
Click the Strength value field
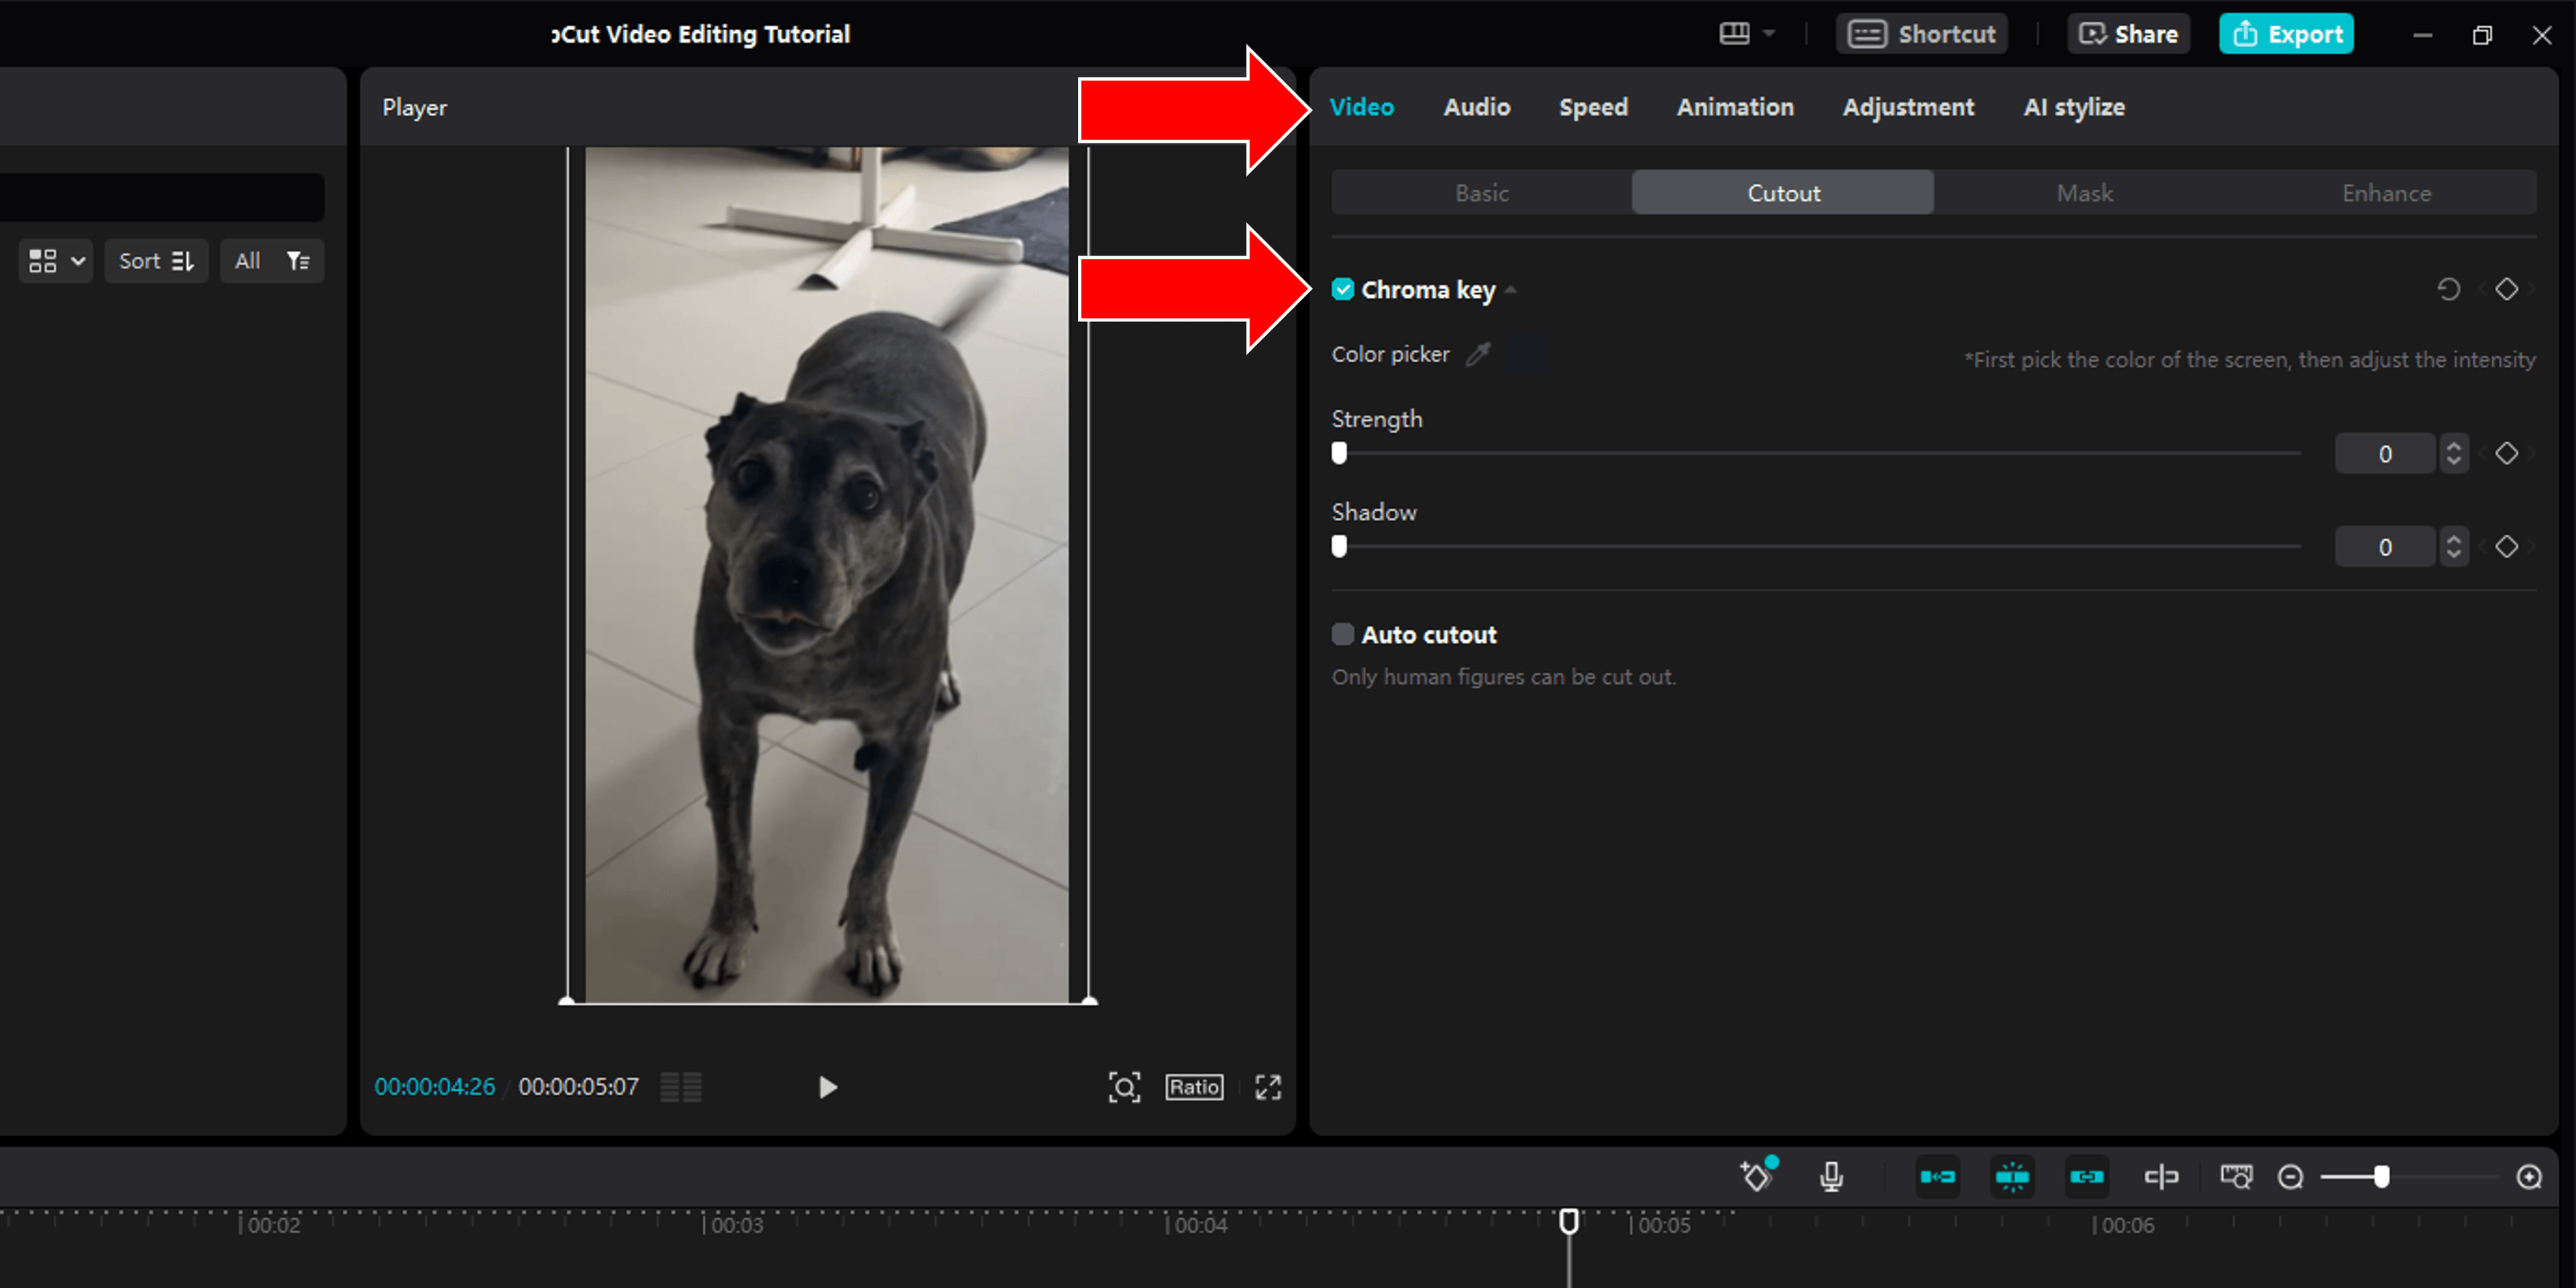click(2385, 454)
